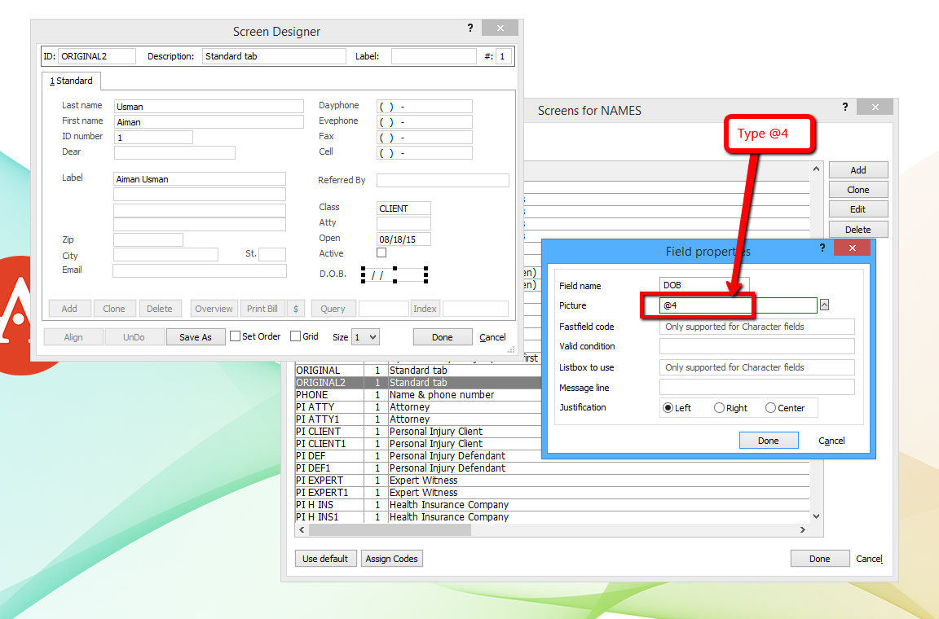Click the Print Bill button
This screenshot has width=939, height=619.
(x=262, y=309)
